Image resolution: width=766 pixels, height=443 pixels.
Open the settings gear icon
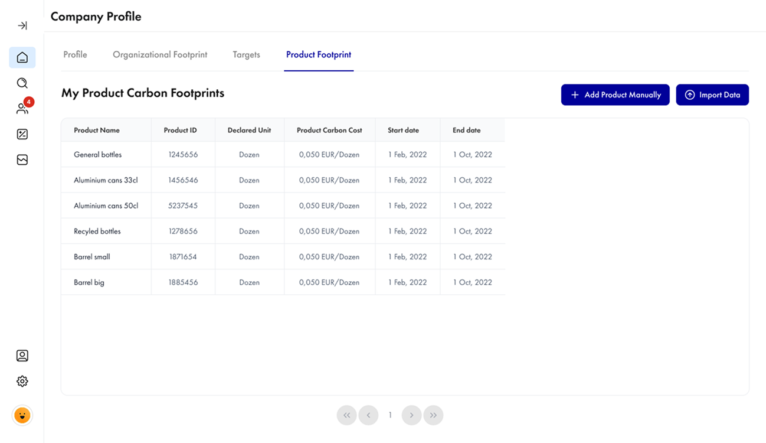click(x=22, y=381)
